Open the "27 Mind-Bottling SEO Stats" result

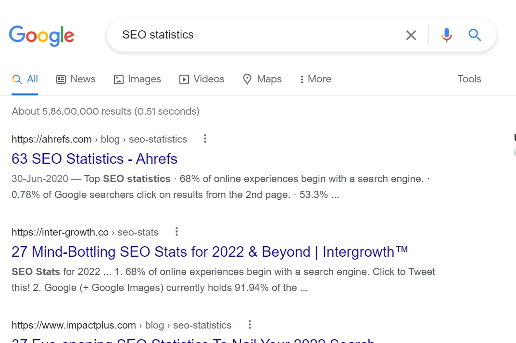[x=210, y=252]
